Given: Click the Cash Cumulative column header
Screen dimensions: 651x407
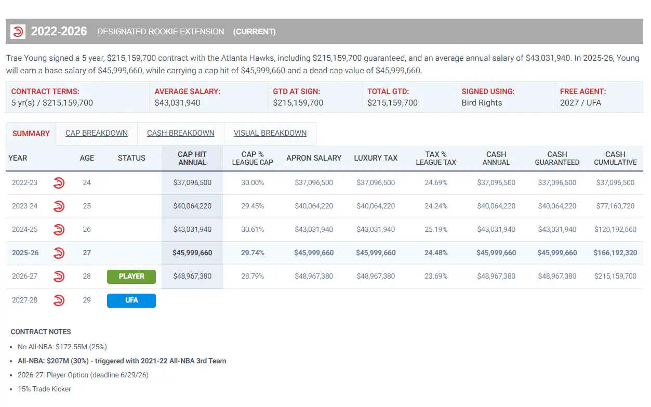Looking at the screenshot, I should [615, 158].
